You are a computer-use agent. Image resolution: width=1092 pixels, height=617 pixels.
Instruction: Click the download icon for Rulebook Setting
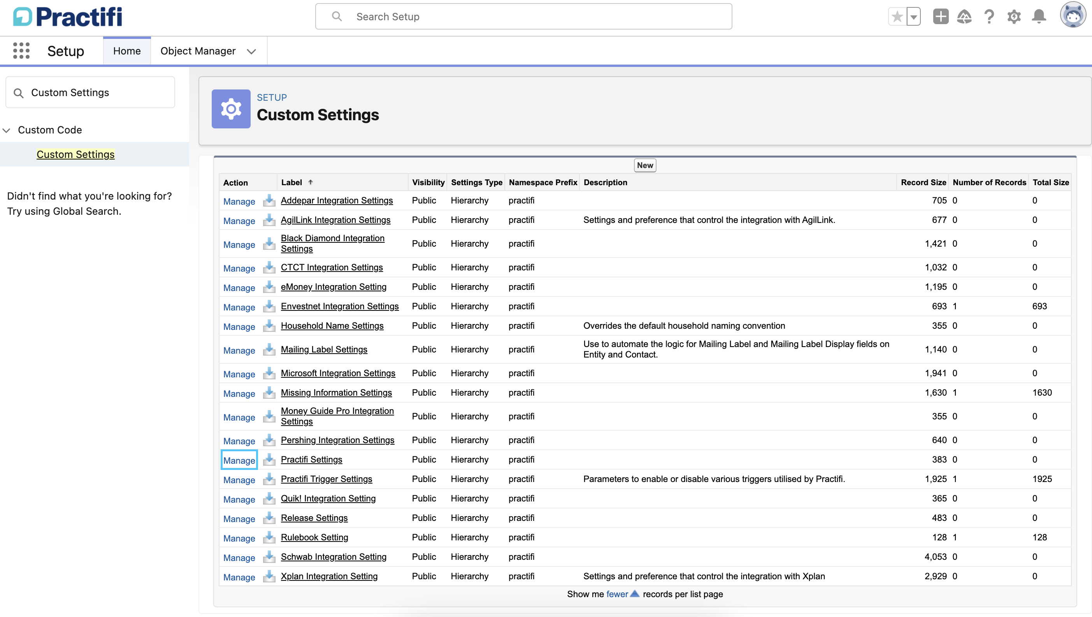click(x=269, y=538)
